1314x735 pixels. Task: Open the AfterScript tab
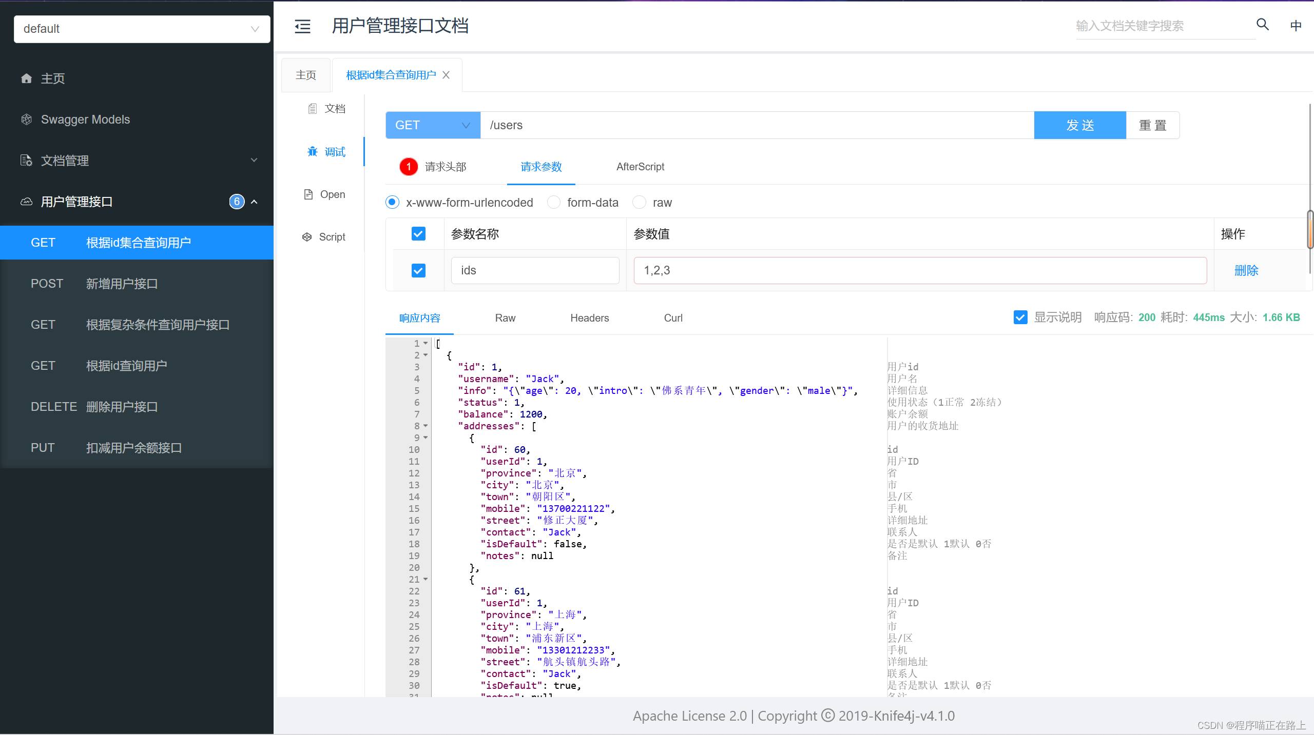640,167
